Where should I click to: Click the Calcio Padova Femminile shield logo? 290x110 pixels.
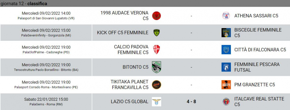click(157, 50)
